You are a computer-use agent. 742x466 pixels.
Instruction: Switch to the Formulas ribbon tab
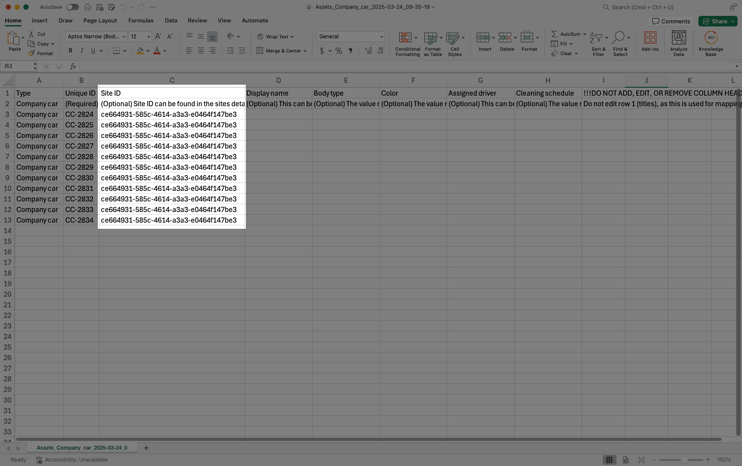pos(141,20)
